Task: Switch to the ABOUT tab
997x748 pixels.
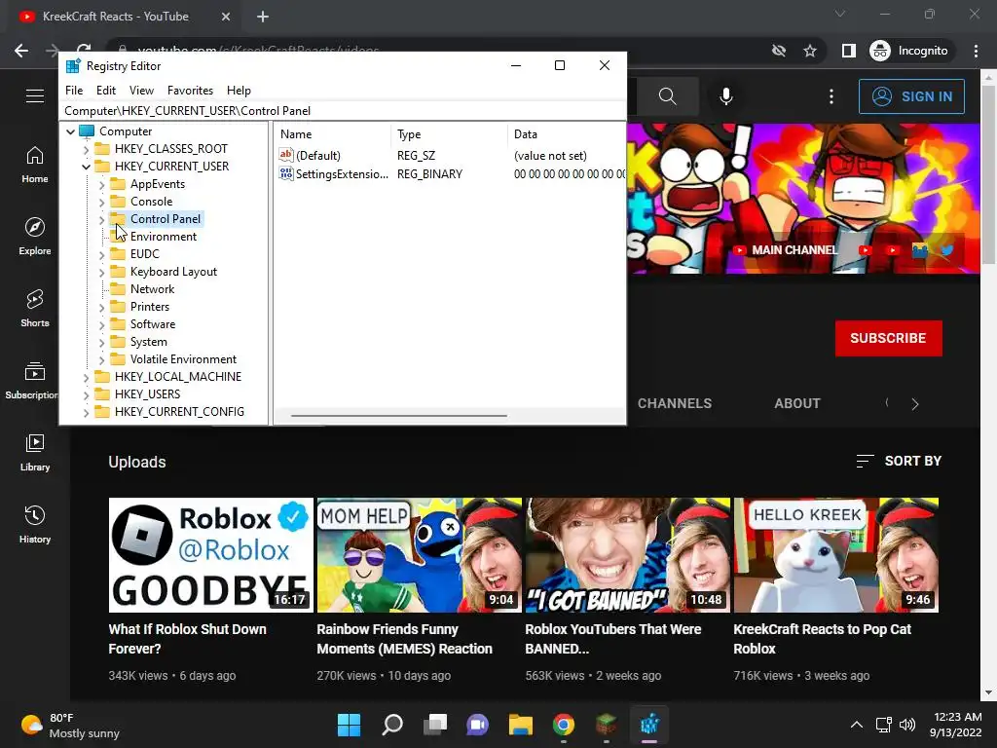Action: tap(796, 403)
